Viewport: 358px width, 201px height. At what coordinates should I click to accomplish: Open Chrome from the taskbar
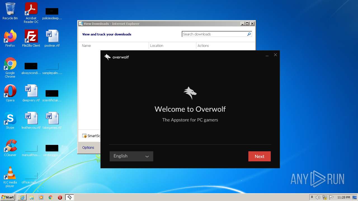point(50,197)
